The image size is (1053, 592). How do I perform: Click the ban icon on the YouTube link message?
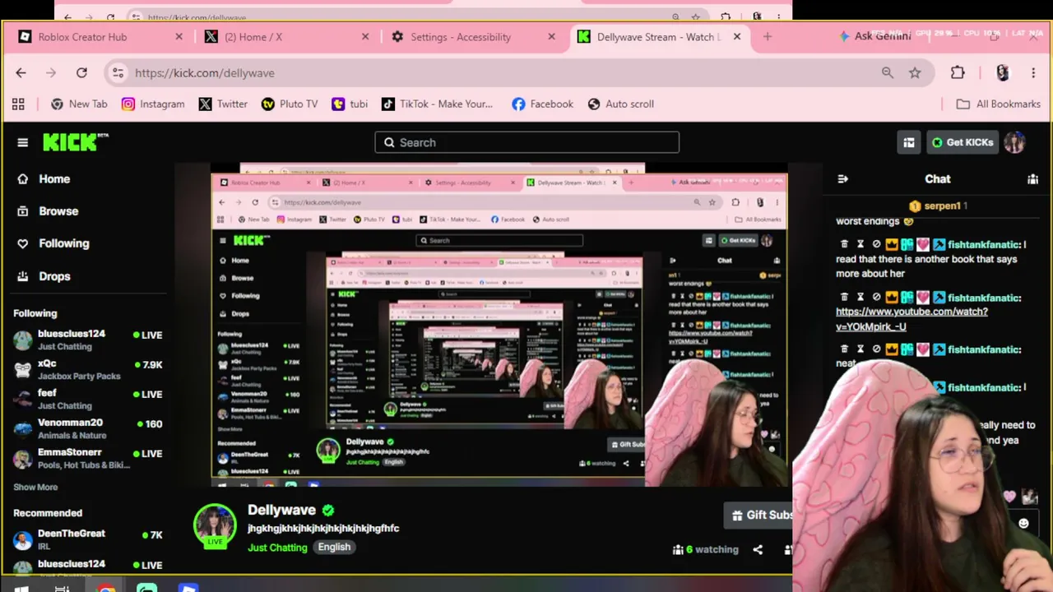876,298
